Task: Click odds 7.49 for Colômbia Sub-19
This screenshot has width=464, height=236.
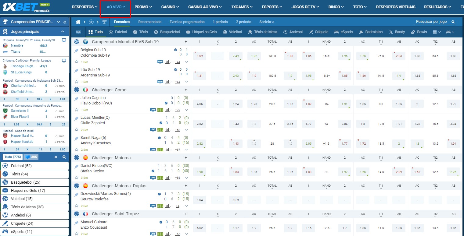Action: coord(236,56)
